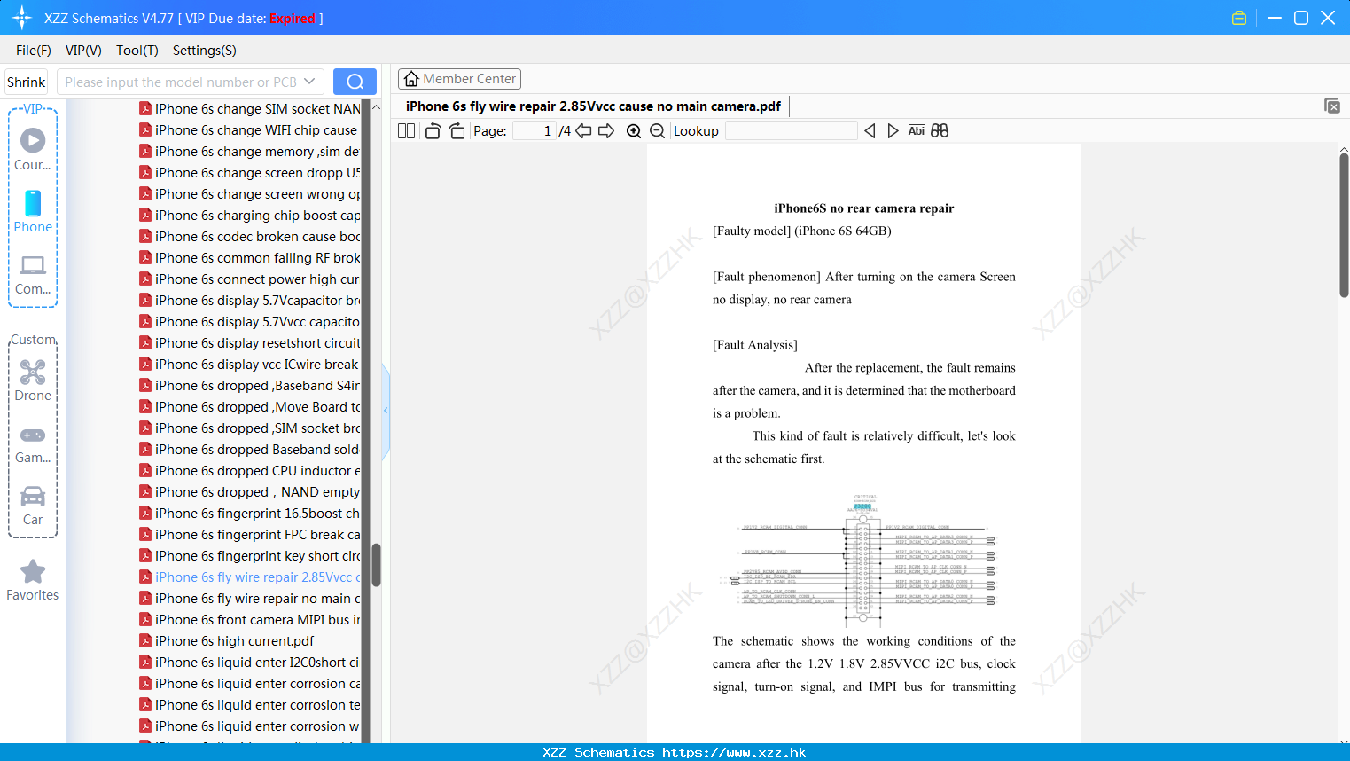Open iPhone 6s change SIM socket file

[x=249, y=109]
